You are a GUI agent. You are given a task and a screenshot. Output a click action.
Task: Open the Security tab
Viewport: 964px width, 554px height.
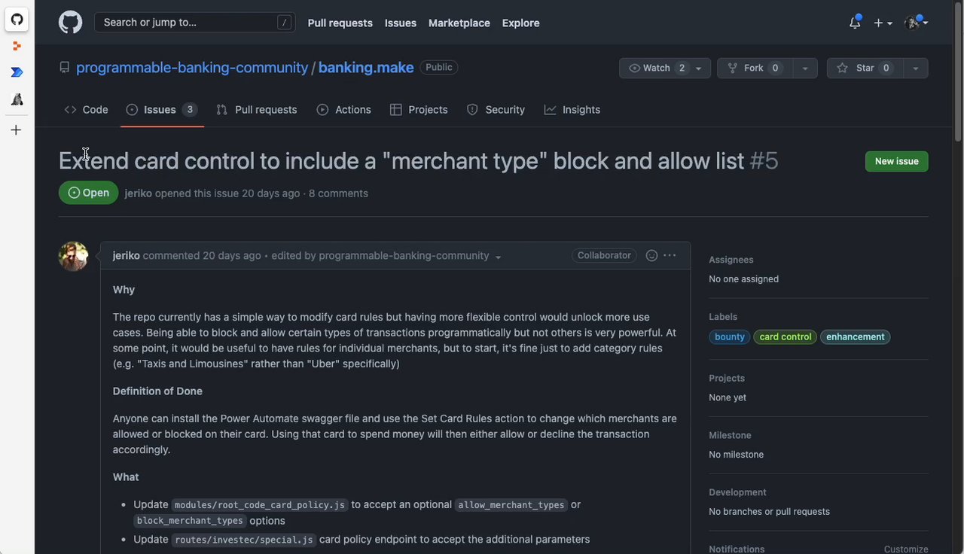point(496,110)
